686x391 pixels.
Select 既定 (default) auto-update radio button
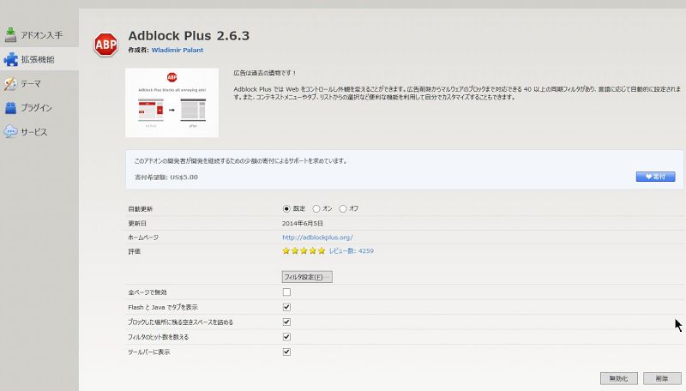(286, 208)
